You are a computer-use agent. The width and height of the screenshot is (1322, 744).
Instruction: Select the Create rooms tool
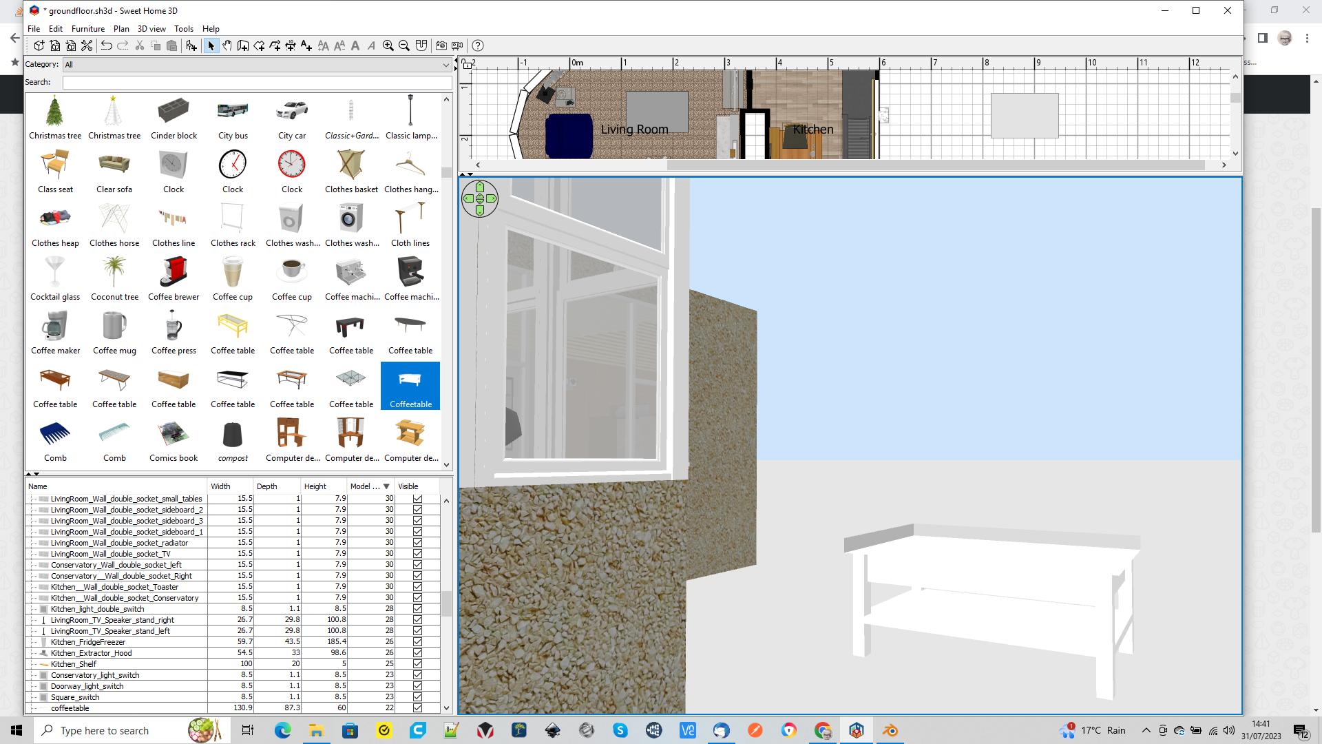pos(259,45)
